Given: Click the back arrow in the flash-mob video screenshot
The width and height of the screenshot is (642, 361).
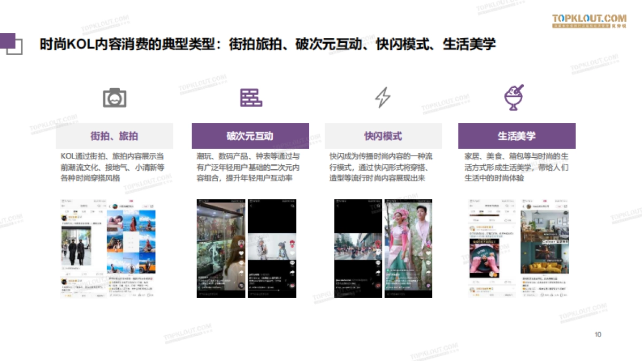Looking at the screenshot, I should 338,206.
